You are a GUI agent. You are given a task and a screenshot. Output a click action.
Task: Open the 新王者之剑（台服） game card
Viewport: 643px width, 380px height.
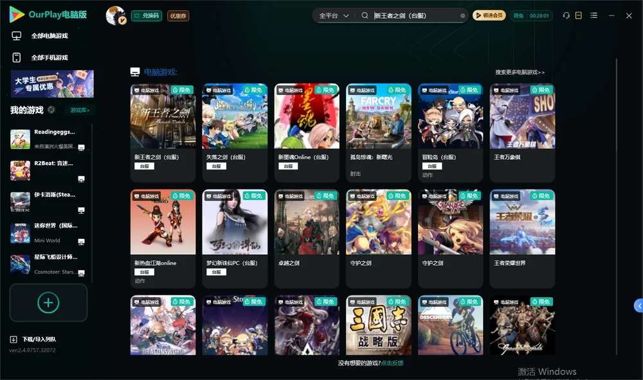[x=163, y=133]
